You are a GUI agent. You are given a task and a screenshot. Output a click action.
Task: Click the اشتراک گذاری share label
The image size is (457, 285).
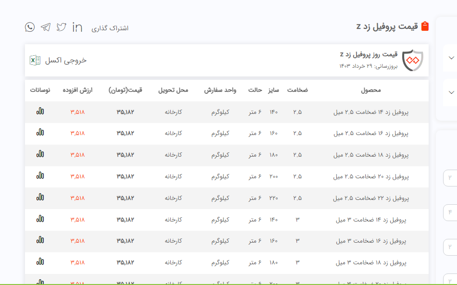(x=110, y=28)
